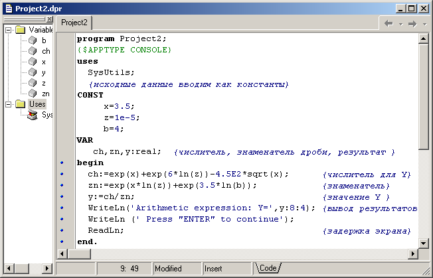Click editor horizontal scrollbar right arrow
The image size is (433, 278).
413,253
